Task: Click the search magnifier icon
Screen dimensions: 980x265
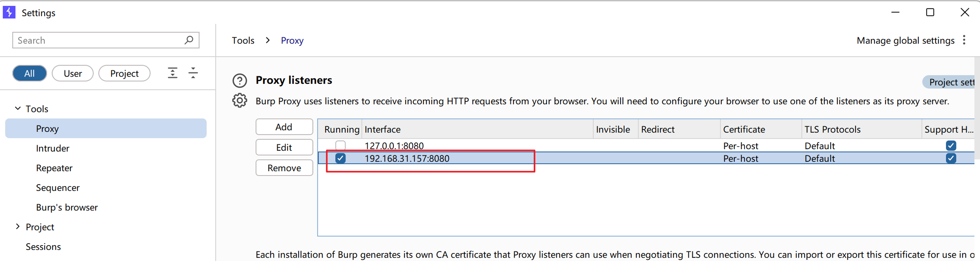Action: 189,40
